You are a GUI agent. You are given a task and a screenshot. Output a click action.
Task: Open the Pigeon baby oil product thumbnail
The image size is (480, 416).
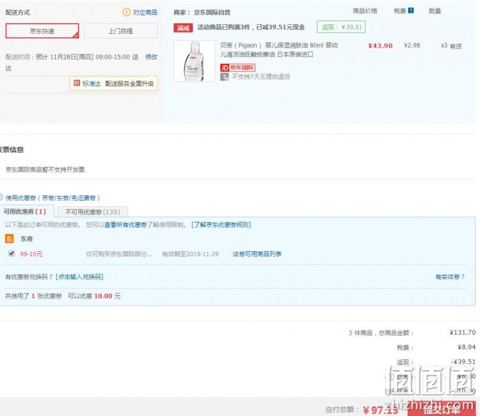[194, 61]
